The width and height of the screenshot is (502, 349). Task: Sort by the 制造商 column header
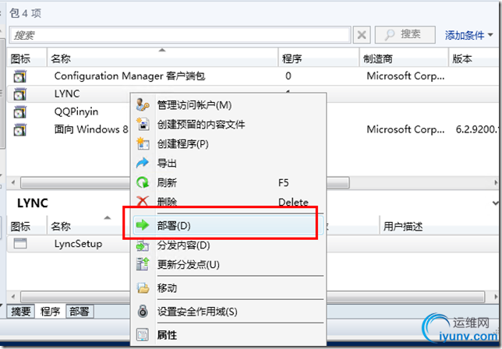404,58
